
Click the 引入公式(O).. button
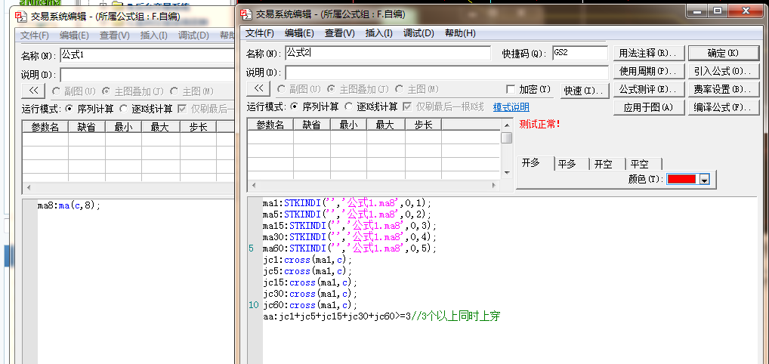click(x=724, y=71)
